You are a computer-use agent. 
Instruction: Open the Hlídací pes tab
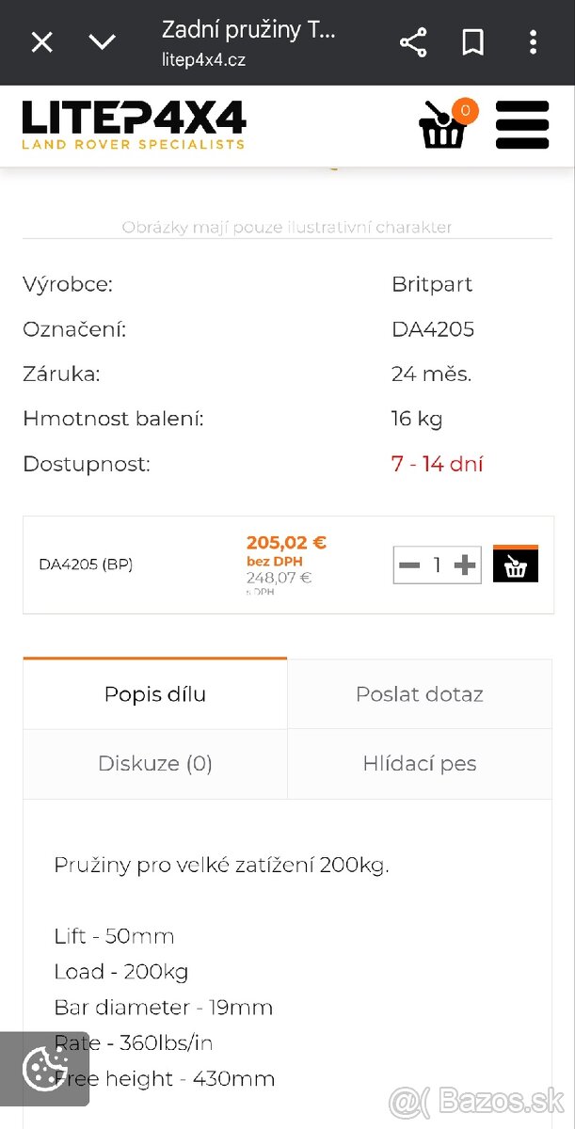(420, 763)
